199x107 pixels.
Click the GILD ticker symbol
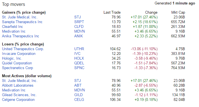coord(78,95)
